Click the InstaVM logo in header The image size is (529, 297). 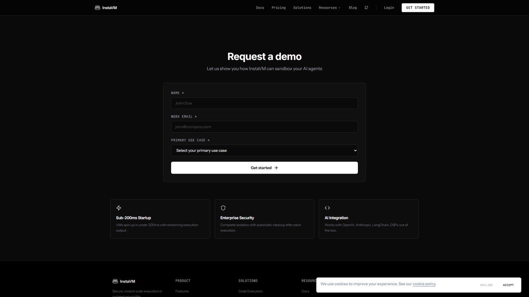(x=106, y=7)
